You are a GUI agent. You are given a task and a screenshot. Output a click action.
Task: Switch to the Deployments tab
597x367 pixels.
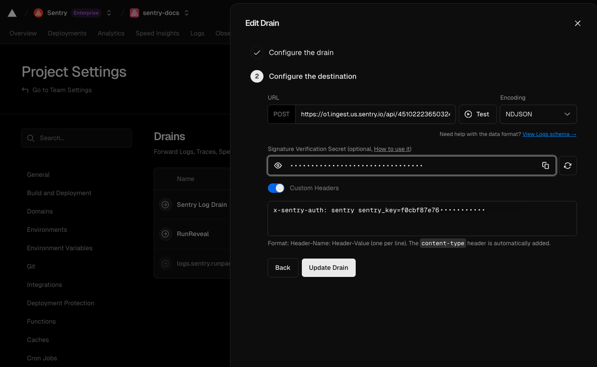pyautogui.click(x=67, y=33)
